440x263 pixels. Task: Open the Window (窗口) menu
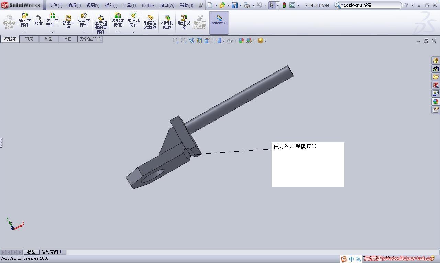167,5
